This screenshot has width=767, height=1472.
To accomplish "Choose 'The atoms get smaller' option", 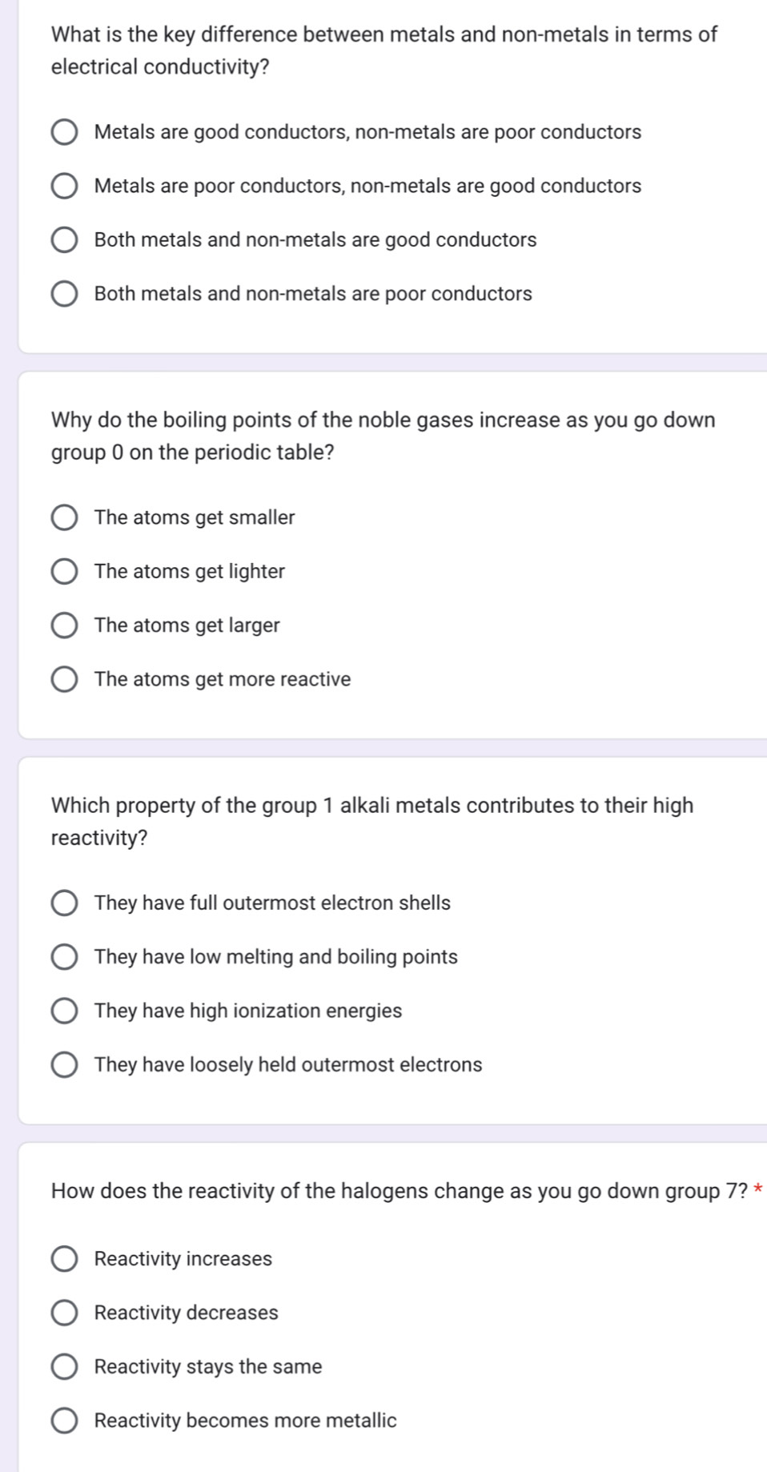I will (65, 518).
